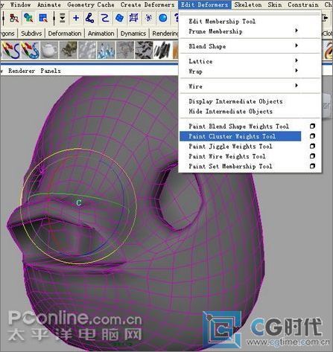Close the Edit Deformers menu header
The height and width of the screenshot is (352, 333).
pyautogui.click(x=205, y=4)
